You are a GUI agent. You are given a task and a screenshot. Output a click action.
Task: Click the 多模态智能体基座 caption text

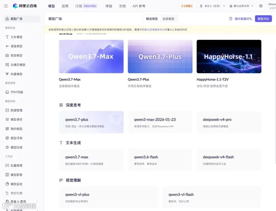pos(140,86)
